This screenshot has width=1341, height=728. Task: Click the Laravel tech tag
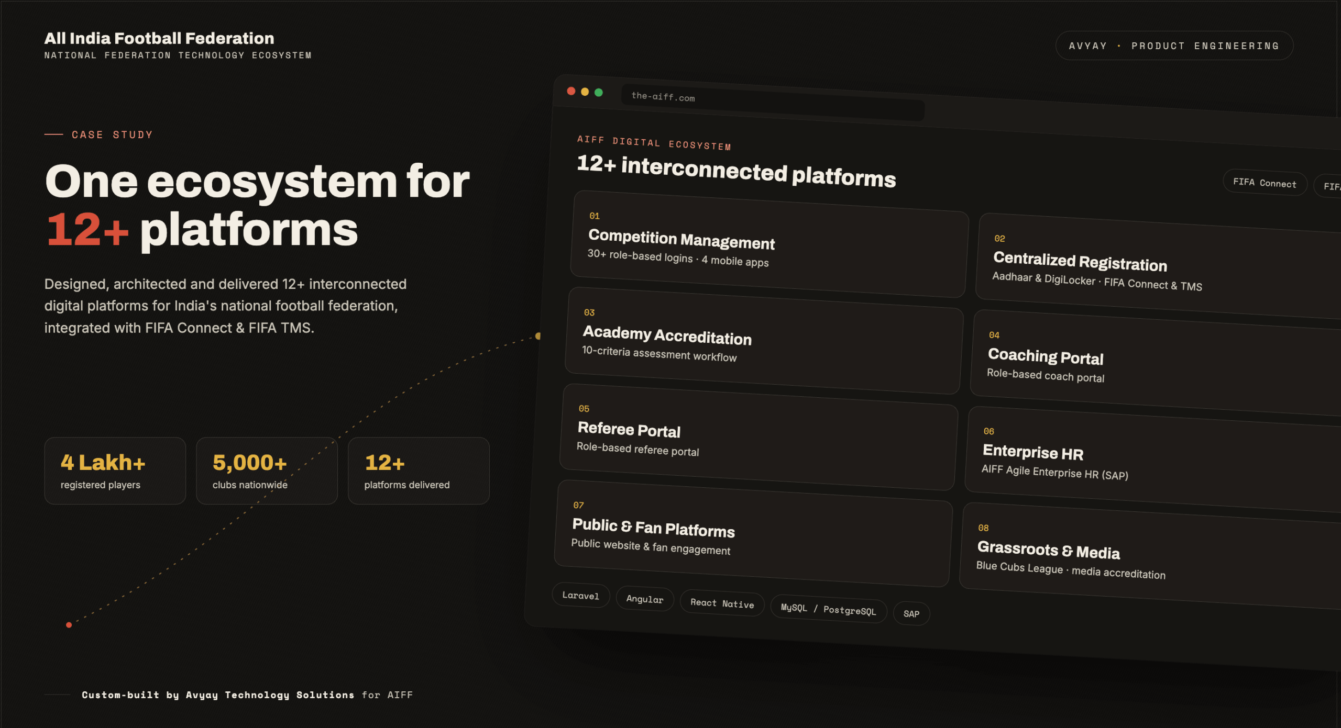pos(580,595)
